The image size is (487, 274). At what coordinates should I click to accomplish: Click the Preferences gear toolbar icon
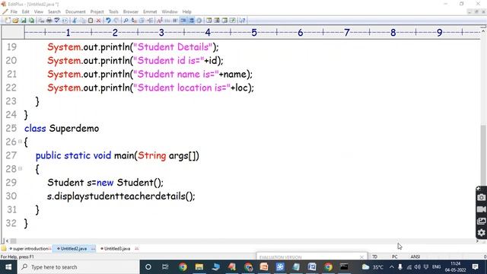(x=199, y=21)
